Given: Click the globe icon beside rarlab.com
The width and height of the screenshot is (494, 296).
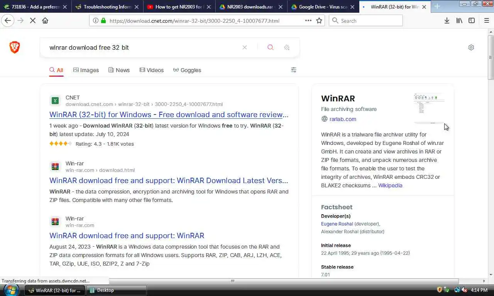Looking at the screenshot, I should 325,119.
